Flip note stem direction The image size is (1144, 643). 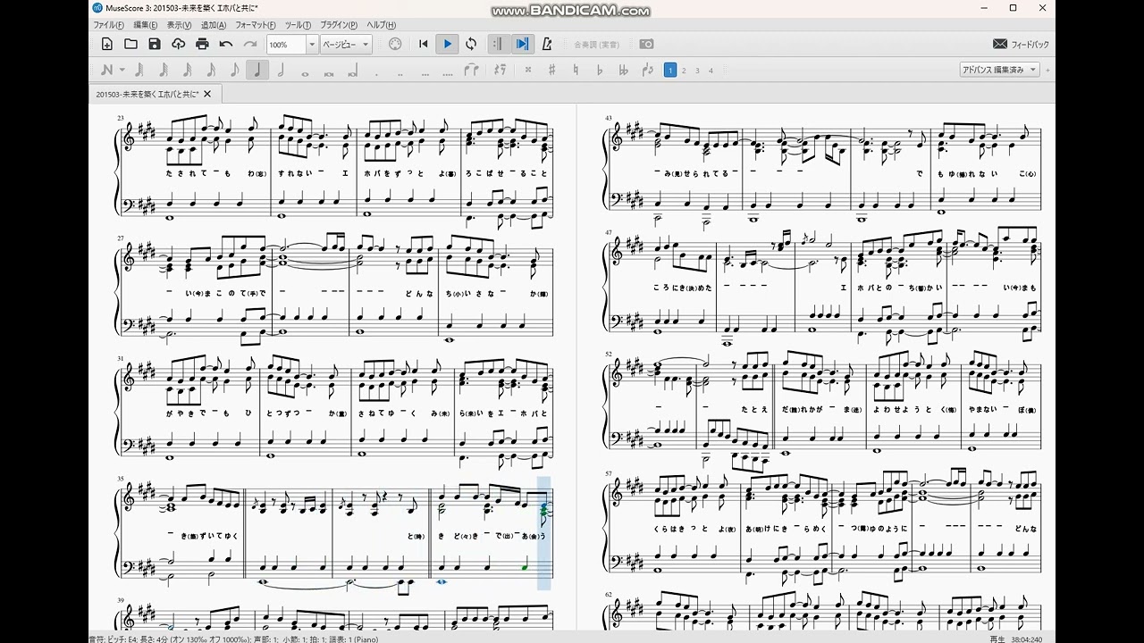pyautogui.click(x=647, y=70)
